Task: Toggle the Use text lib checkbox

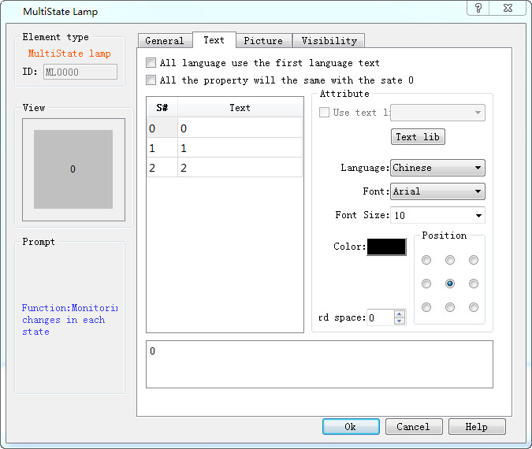Action: point(325,112)
